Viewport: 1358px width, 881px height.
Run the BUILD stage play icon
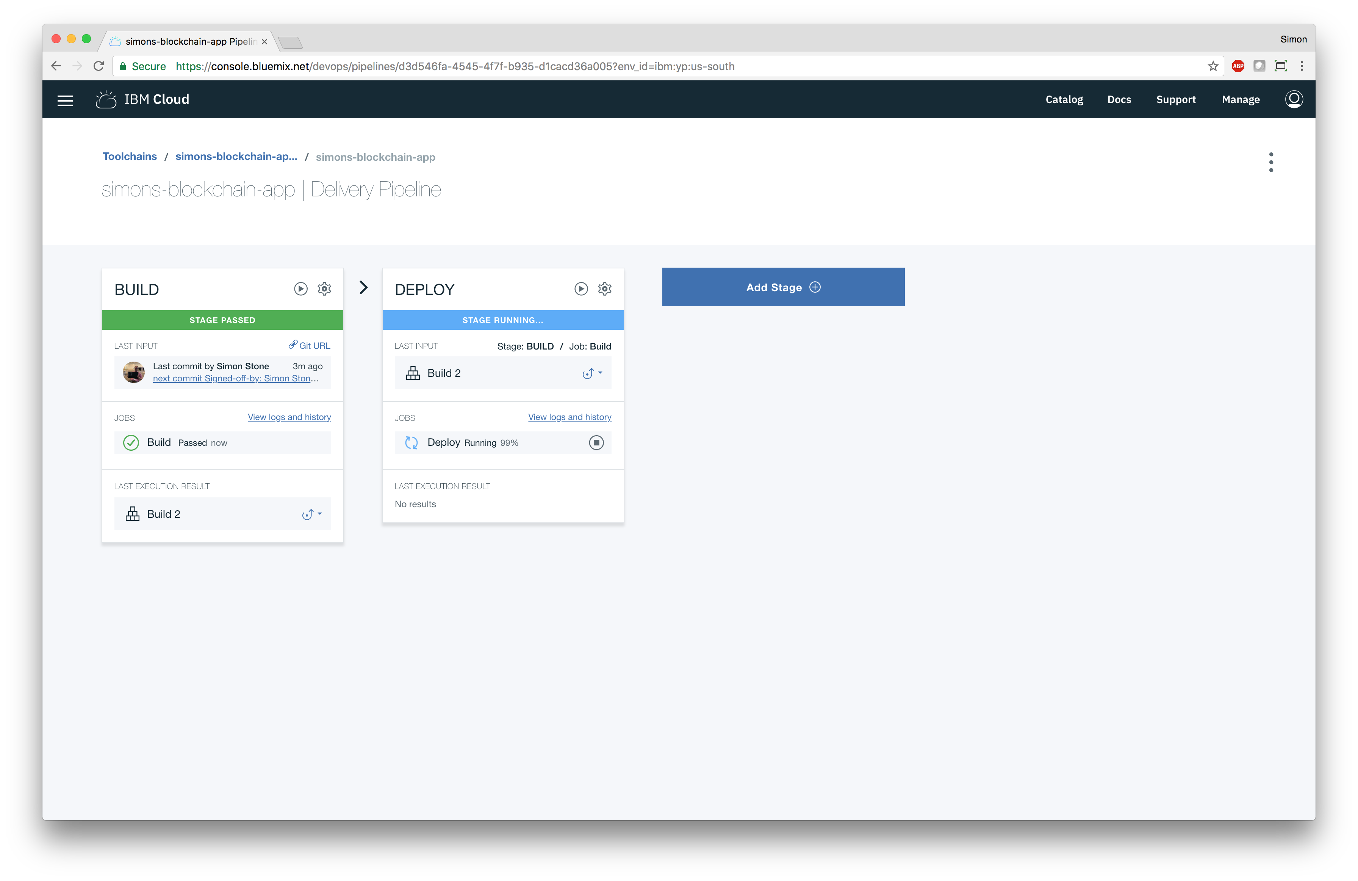pos(301,289)
